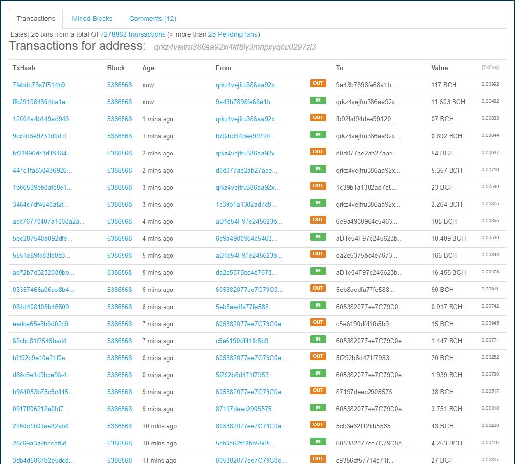
Task: View the 25 PendingTxns link
Action: point(233,34)
